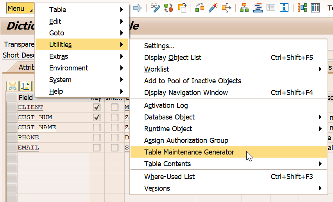Enable the Key checkbox for EMAIL
The height and width of the screenshot is (202, 333).
coord(97,148)
